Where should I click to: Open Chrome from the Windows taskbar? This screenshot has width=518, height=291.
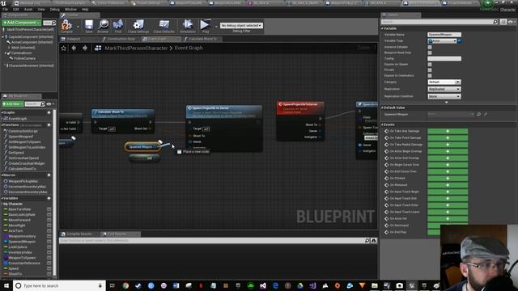click(125, 285)
